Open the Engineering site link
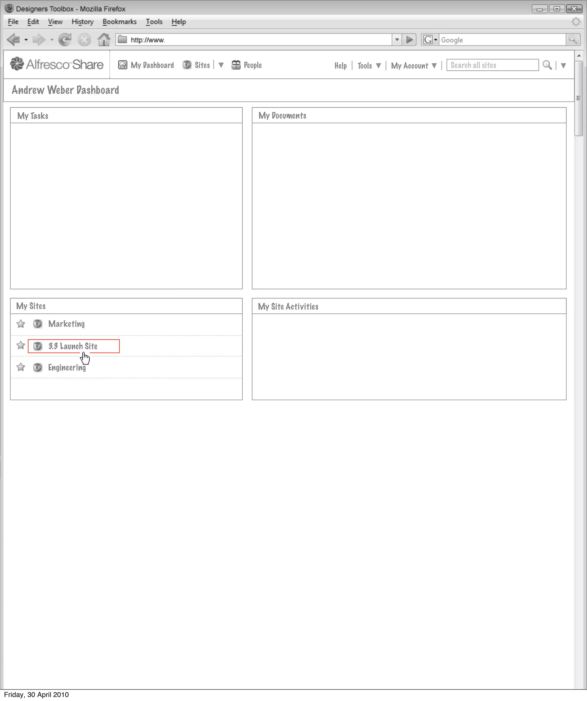 pos(67,367)
